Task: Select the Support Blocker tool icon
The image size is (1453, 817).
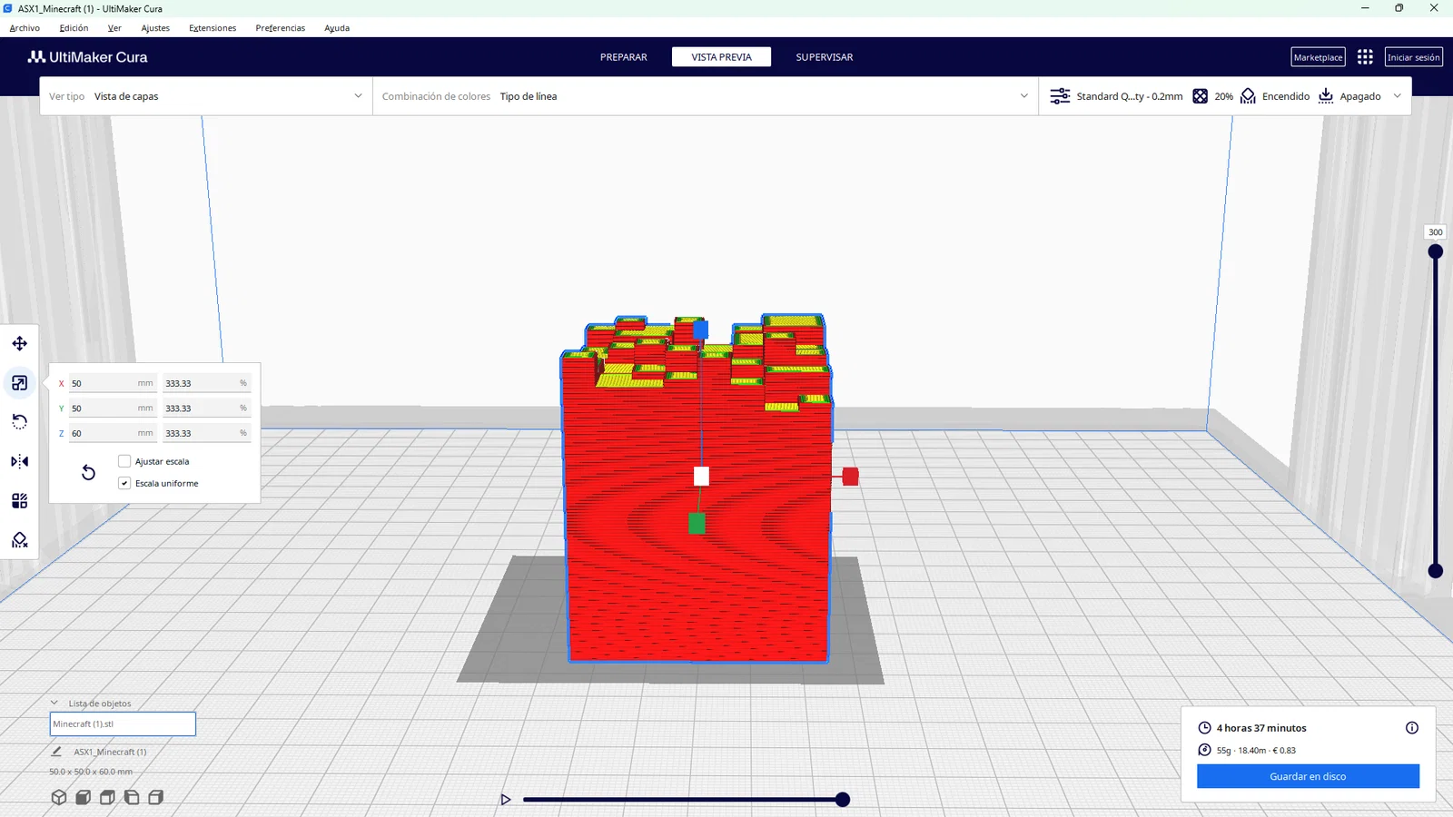Action: tap(19, 540)
